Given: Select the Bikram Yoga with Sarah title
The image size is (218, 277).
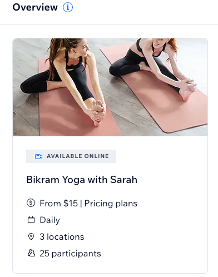Looking at the screenshot, I should [82, 180].
